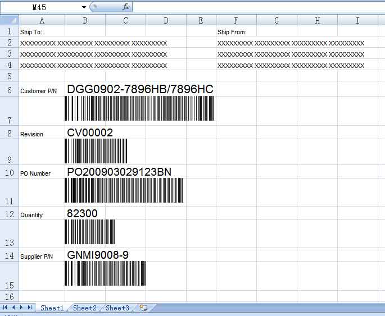Image resolution: width=385 pixels, height=316 pixels.
Task: Select column G header
Action: (x=277, y=20)
